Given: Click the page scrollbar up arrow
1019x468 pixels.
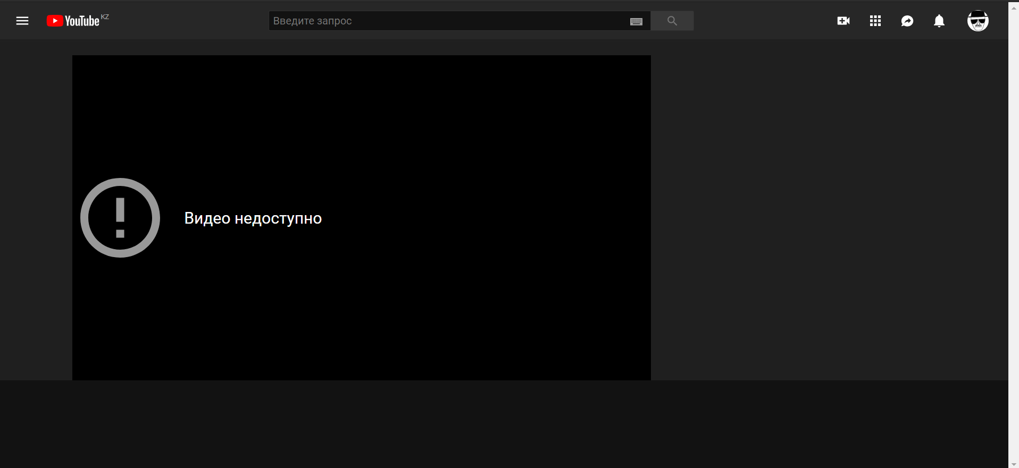Looking at the screenshot, I should click(1014, 8).
